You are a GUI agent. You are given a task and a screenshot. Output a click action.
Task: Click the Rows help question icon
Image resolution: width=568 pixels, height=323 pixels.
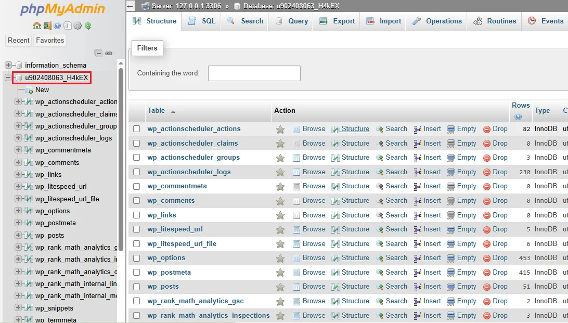tap(518, 117)
